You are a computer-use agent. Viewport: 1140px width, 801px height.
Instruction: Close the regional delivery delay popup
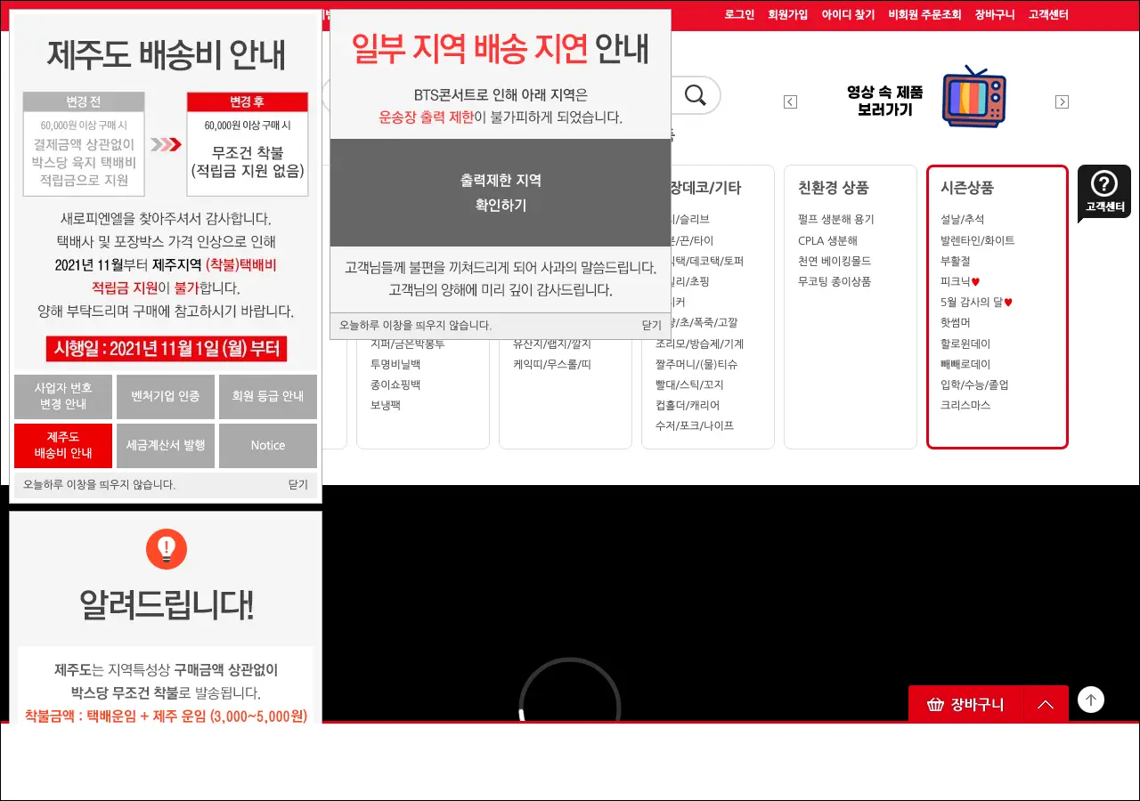[651, 326]
